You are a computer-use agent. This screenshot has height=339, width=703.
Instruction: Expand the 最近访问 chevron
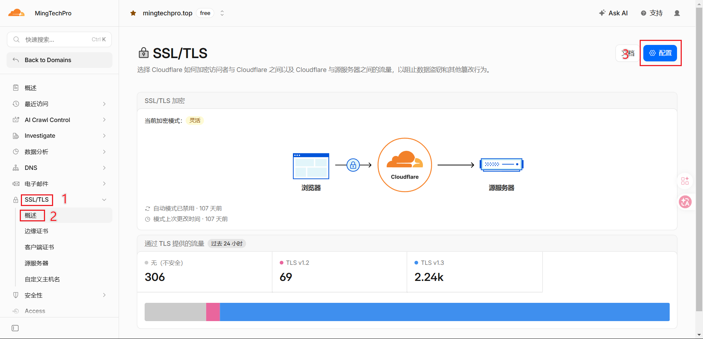(x=104, y=104)
